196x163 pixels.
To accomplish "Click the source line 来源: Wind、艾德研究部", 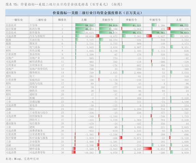I will click(22, 159).
